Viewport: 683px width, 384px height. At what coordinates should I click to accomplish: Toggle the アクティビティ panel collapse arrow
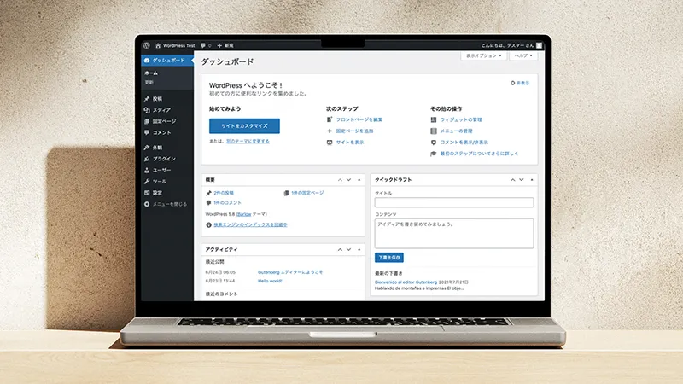tap(359, 249)
